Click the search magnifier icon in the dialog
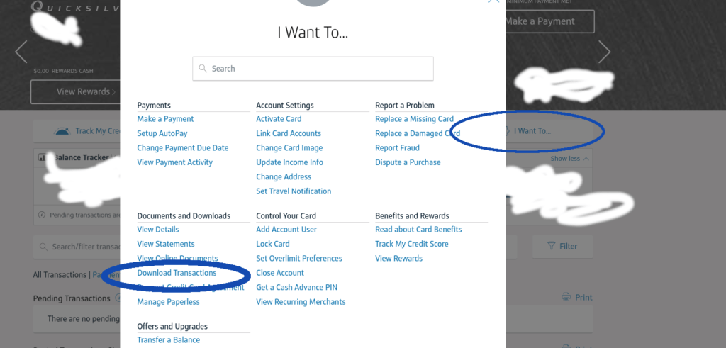The image size is (726, 348). pos(202,69)
